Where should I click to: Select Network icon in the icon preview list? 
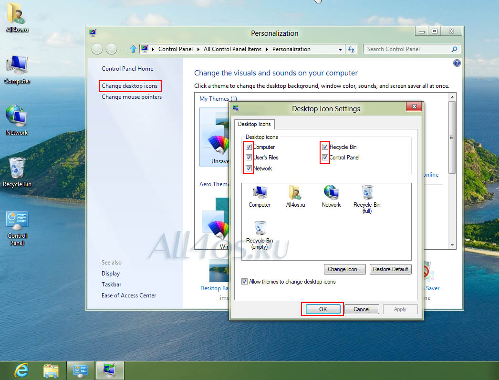[x=331, y=197]
